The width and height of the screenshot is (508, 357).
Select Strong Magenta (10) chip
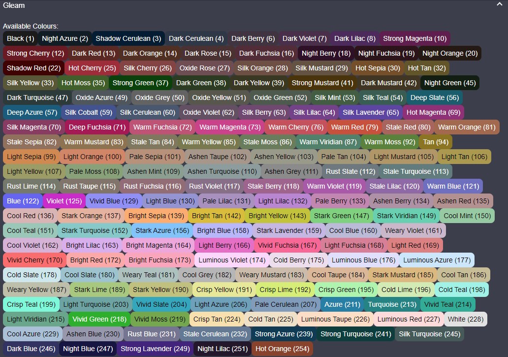tap(414, 38)
